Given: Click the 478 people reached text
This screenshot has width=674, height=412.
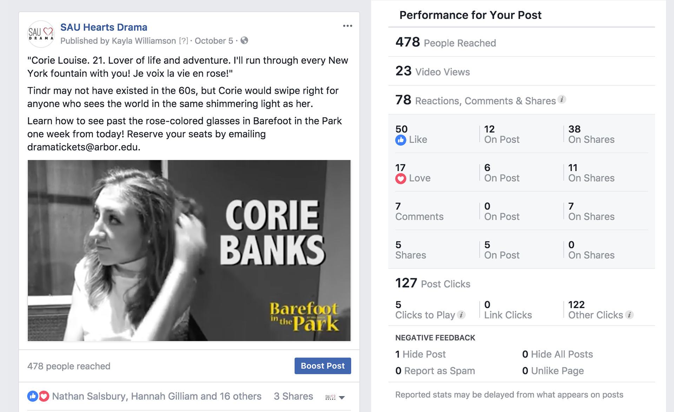Looking at the screenshot, I should [69, 366].
